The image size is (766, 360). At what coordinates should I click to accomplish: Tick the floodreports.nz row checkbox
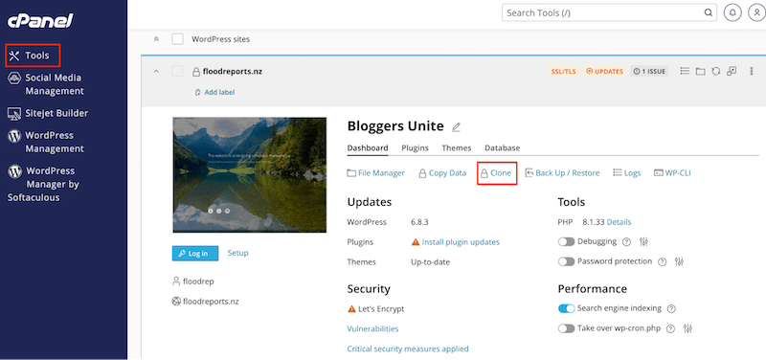point(177,71)
